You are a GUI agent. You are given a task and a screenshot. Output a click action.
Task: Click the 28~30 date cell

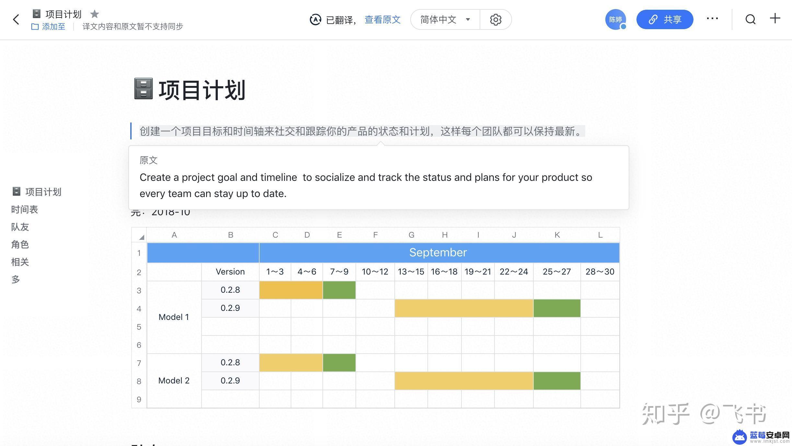(600, 272)
